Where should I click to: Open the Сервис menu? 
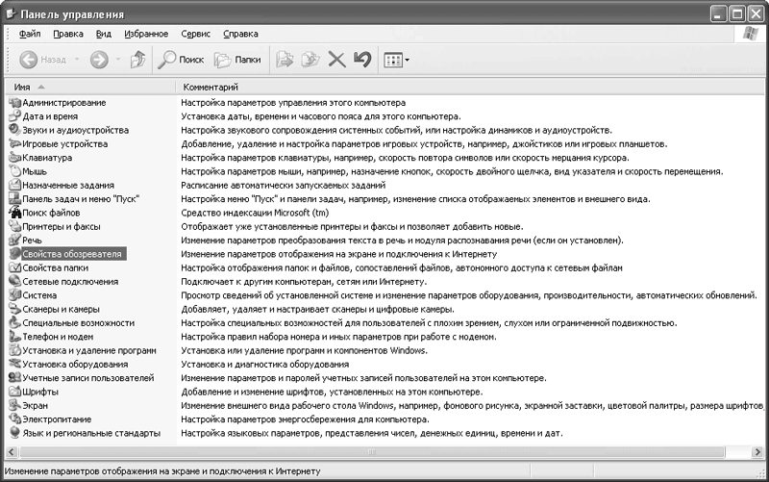[196, 34]
